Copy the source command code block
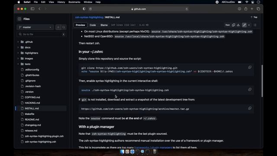This screenshot has height=156, width=277. point(250,90)
